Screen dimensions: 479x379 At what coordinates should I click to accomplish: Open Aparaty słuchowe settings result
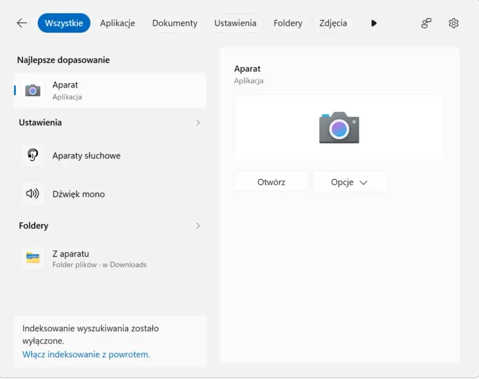coord(110,156)
